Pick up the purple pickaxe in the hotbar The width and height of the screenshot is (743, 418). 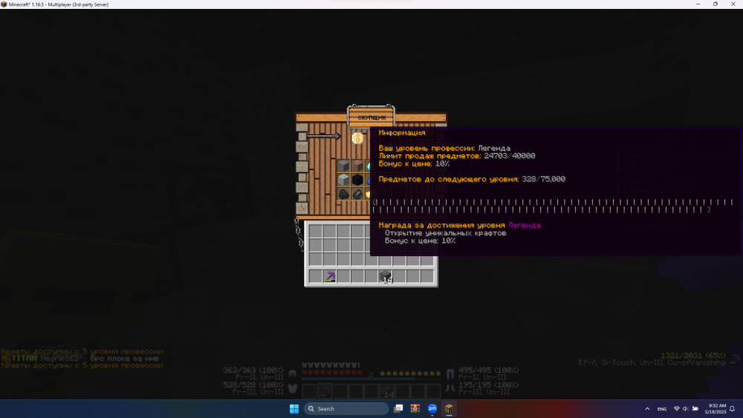click(x=330, y=276)
